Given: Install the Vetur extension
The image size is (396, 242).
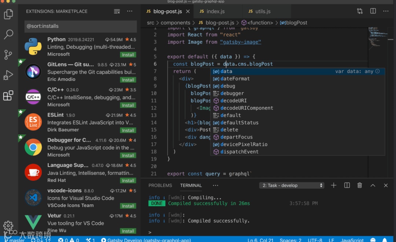Looking at the screenshot, I should click(128, 231).
